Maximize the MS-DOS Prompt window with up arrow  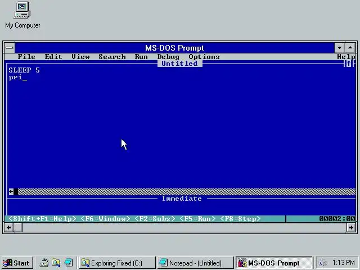pyautogui.click(x=350, y=48)
